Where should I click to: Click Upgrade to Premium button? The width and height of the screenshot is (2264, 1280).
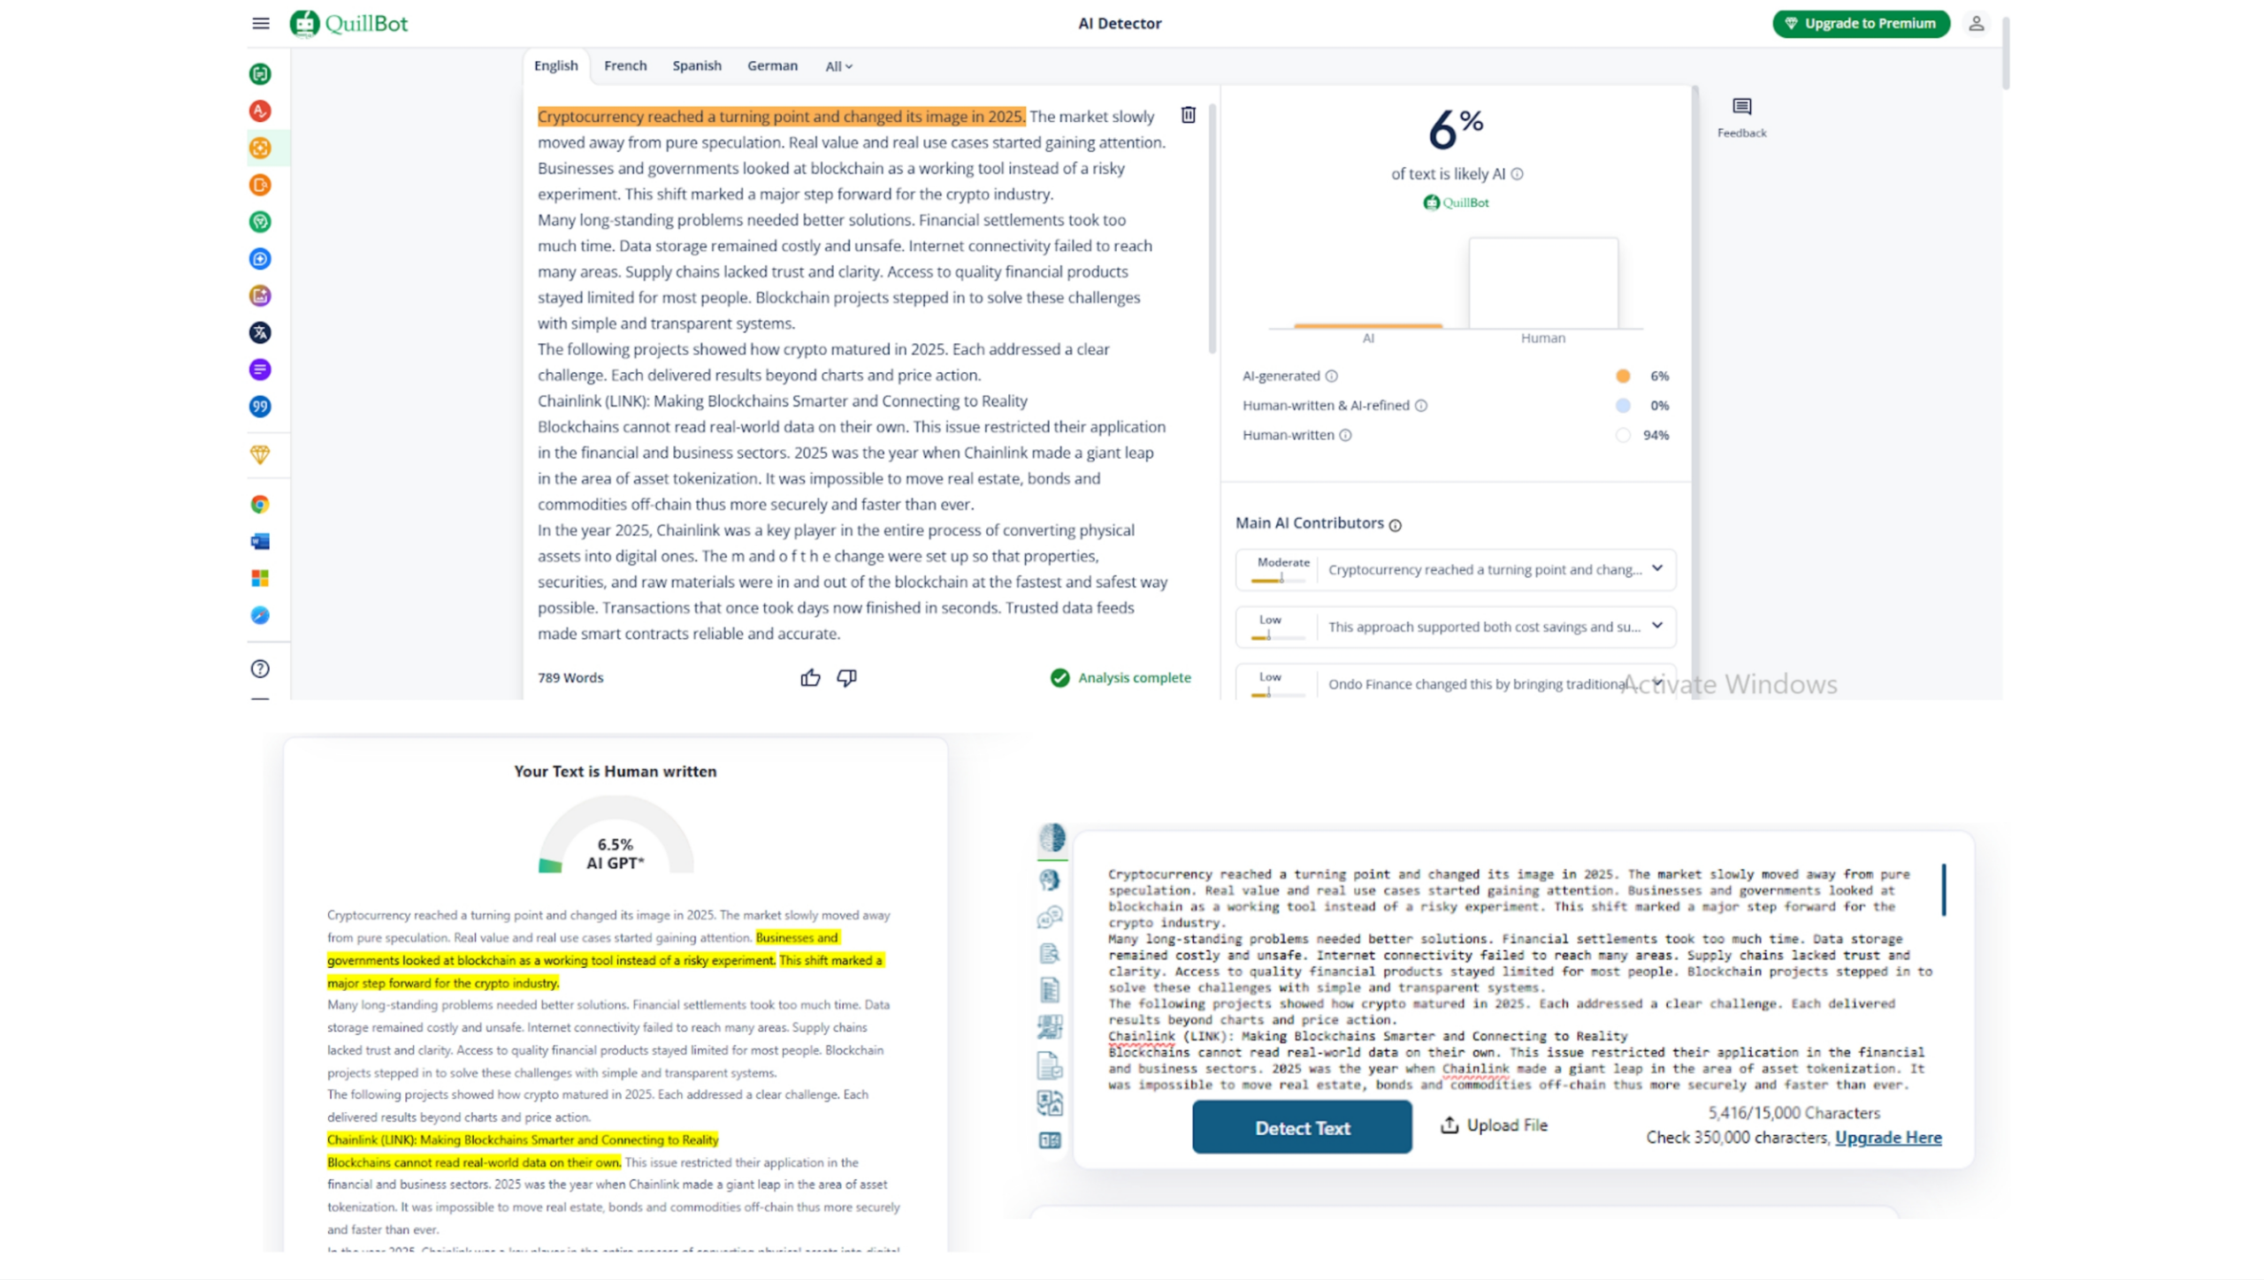[1860, 24]
